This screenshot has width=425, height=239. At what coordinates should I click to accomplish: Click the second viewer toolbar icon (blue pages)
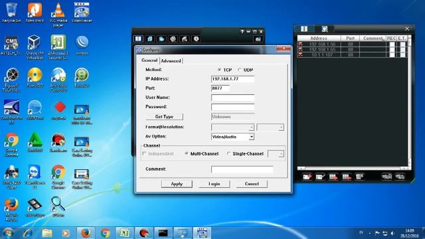tap(150, 39)
